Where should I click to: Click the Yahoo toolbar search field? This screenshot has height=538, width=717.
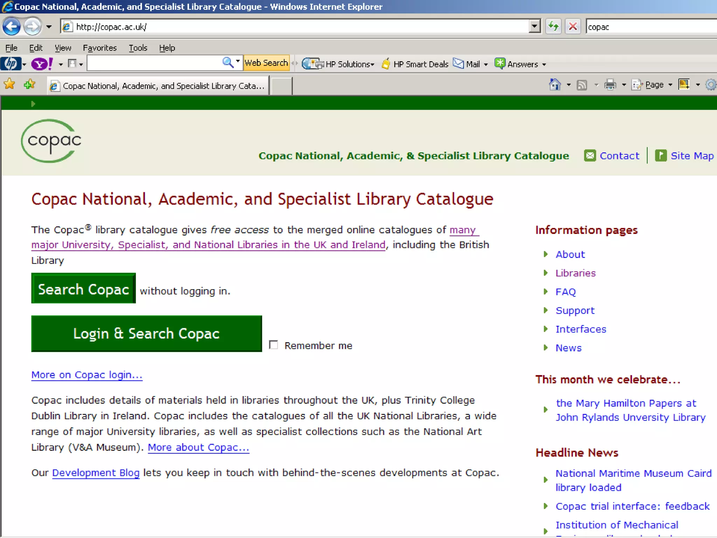154,63
